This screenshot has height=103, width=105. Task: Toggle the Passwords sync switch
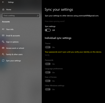(x=48, y=64)
